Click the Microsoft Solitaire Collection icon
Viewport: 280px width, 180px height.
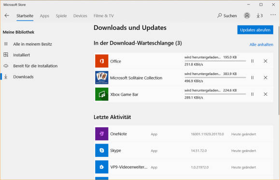(x=101, y=77)
